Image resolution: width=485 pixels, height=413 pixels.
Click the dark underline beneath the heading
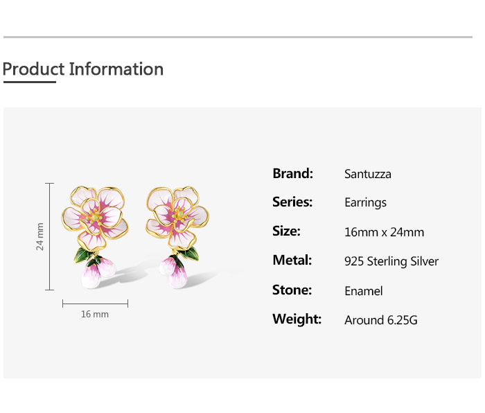(x=29, y=82)
